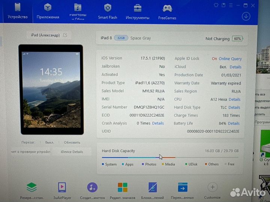Open the downloads circle arrow icon
Image resolution: width=270 pixels, height=202 pixels.
click(x=246, y=16)
